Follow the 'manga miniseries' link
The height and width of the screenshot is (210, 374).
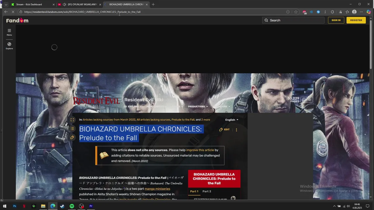click(x=157, y=189)
